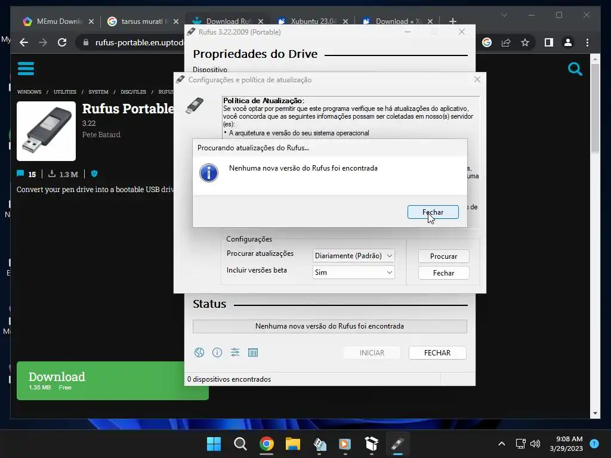Screen dimensions: 611x458
Task: Click the volume icon in system tray
Action: (x=535, y=444)
